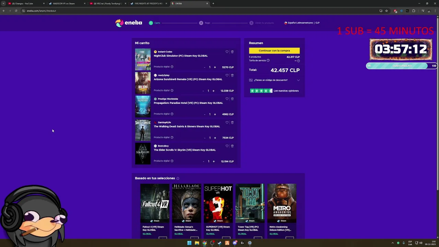
Task: Add Arizona Sunshine Remake to wishlist
Action: click(227, 75)
